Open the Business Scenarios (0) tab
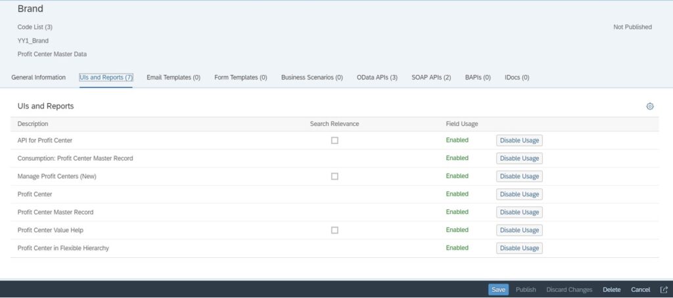673x298 pixels. (312, 77)
